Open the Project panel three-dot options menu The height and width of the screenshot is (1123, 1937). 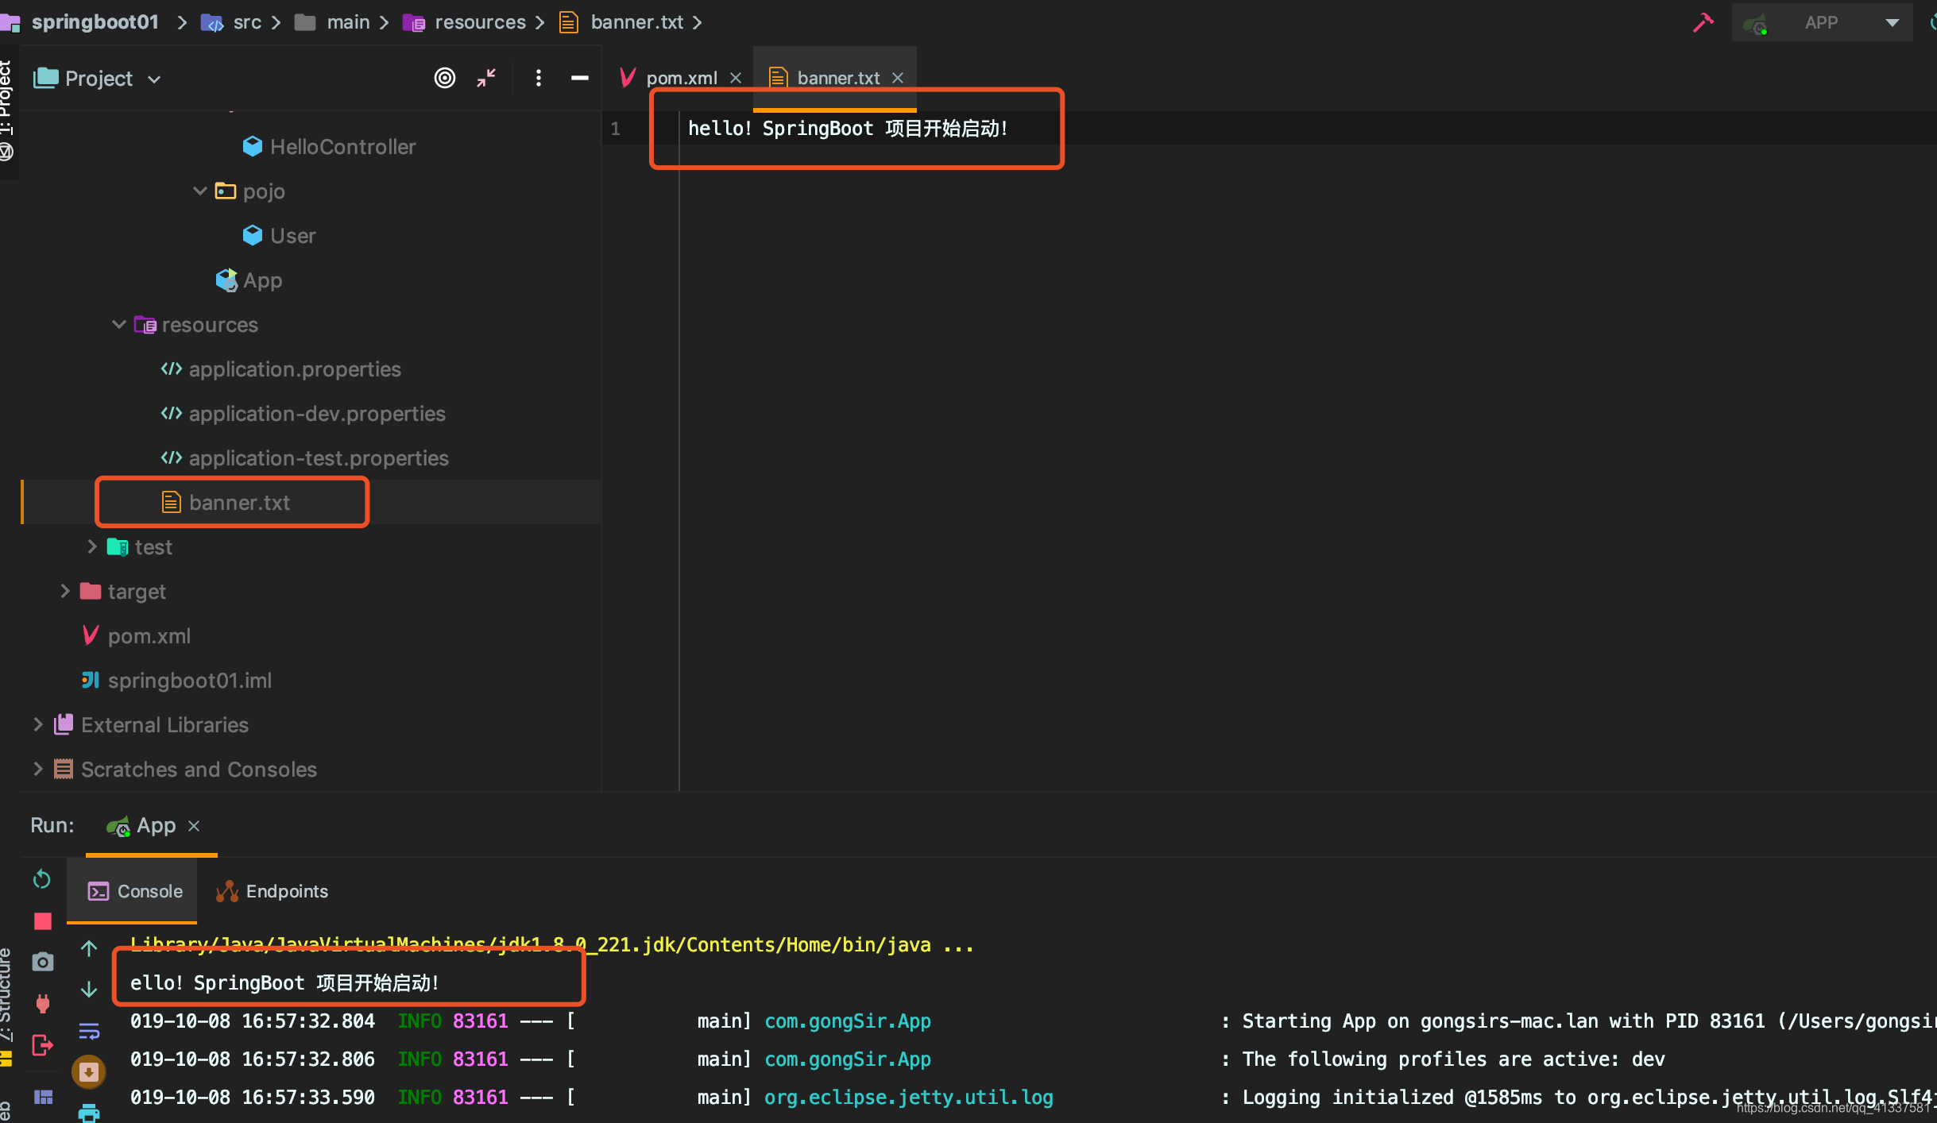click(x=539, y=78)
